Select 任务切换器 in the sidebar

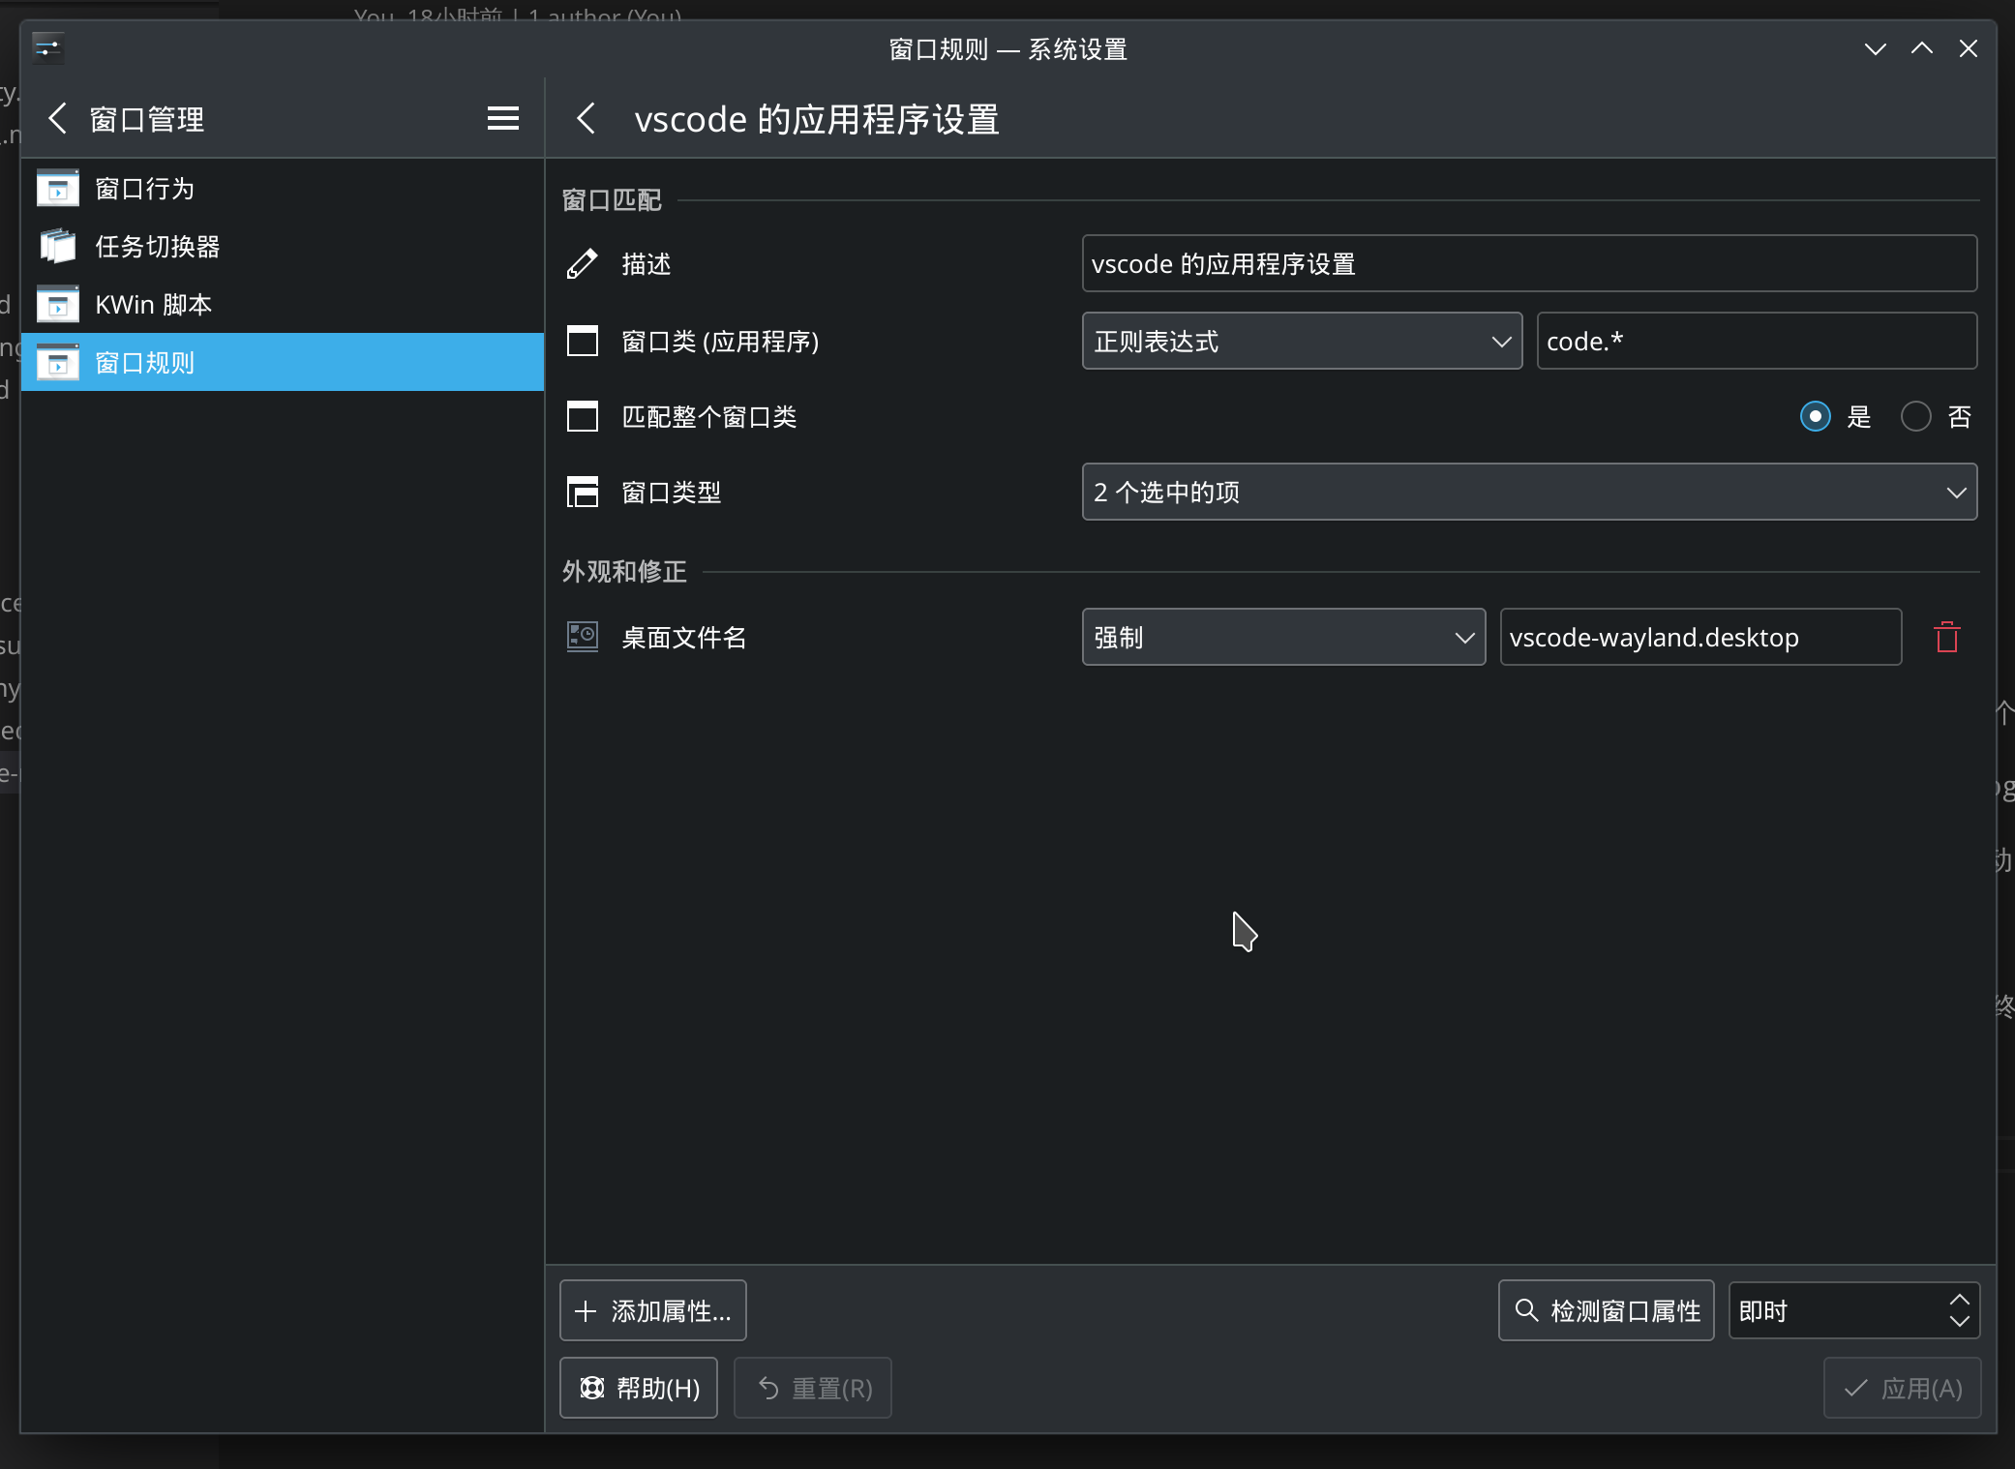158,246
